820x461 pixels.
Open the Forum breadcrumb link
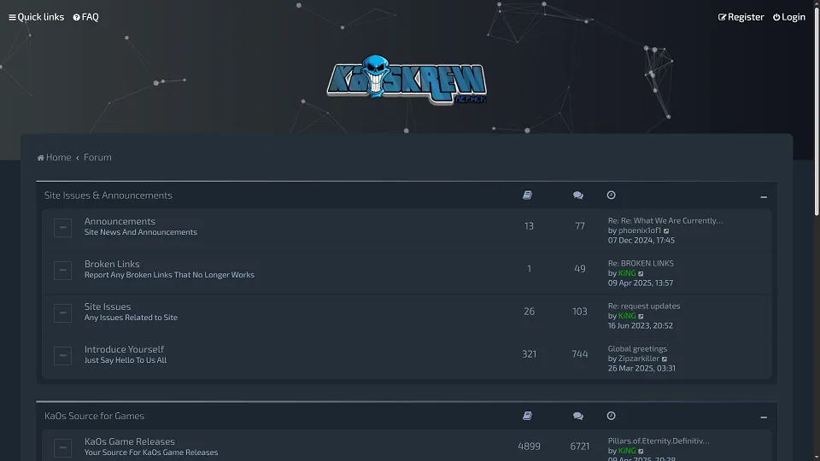coord(97,157)
